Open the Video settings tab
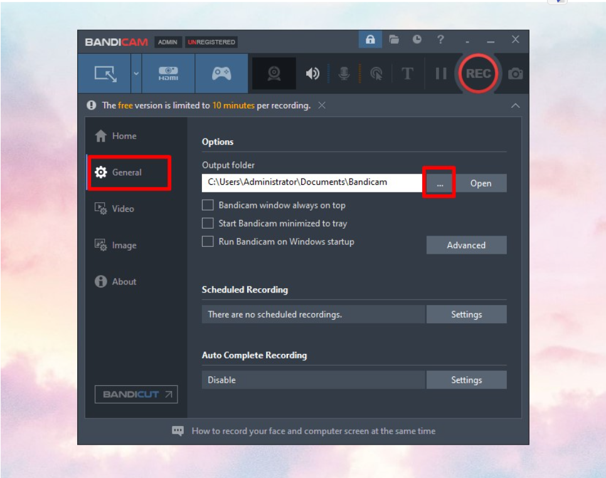This screenshot has width=606, height=478. 114,209
